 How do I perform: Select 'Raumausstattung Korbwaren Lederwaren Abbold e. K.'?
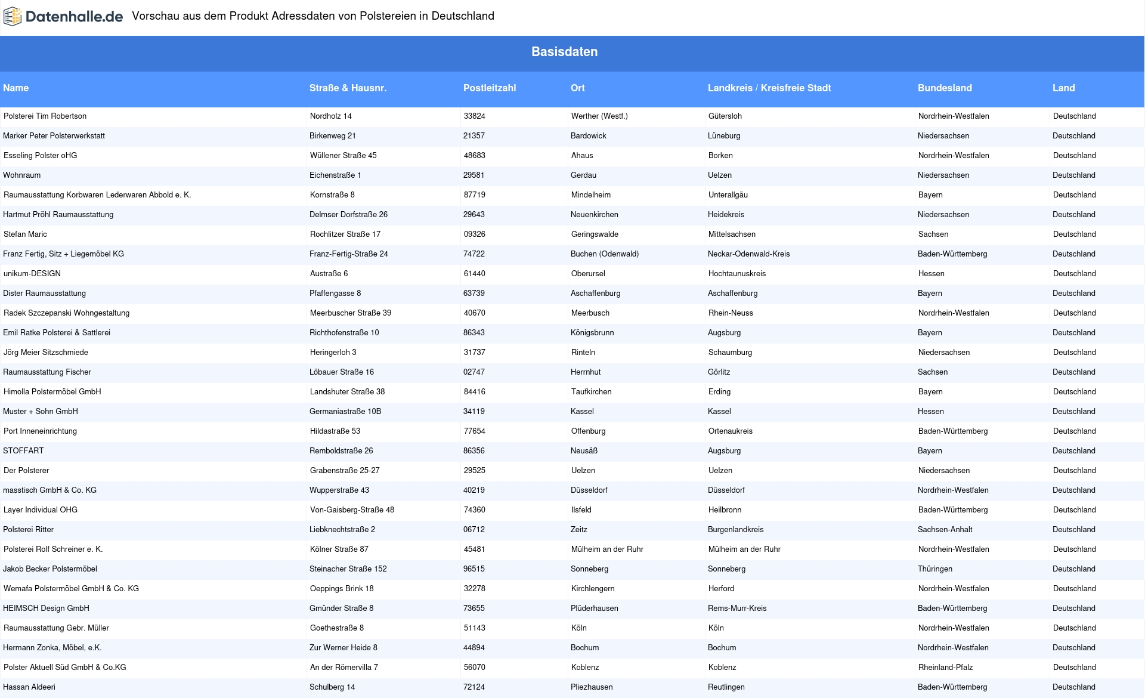click(97, 195)
